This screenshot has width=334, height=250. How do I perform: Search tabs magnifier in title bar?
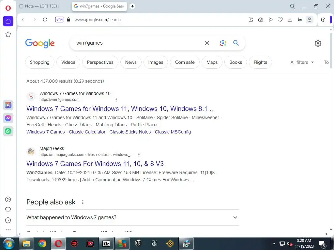coord(293,6)
